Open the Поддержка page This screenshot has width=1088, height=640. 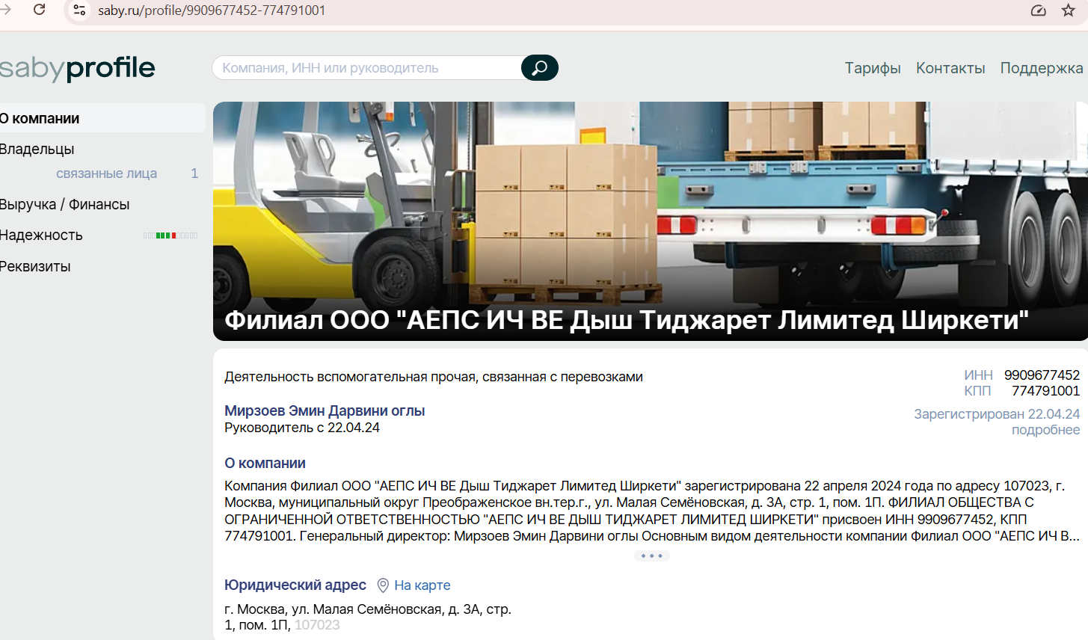point(1042,68)
